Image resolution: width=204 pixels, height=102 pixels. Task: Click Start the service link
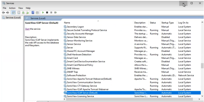coord(27,29)
